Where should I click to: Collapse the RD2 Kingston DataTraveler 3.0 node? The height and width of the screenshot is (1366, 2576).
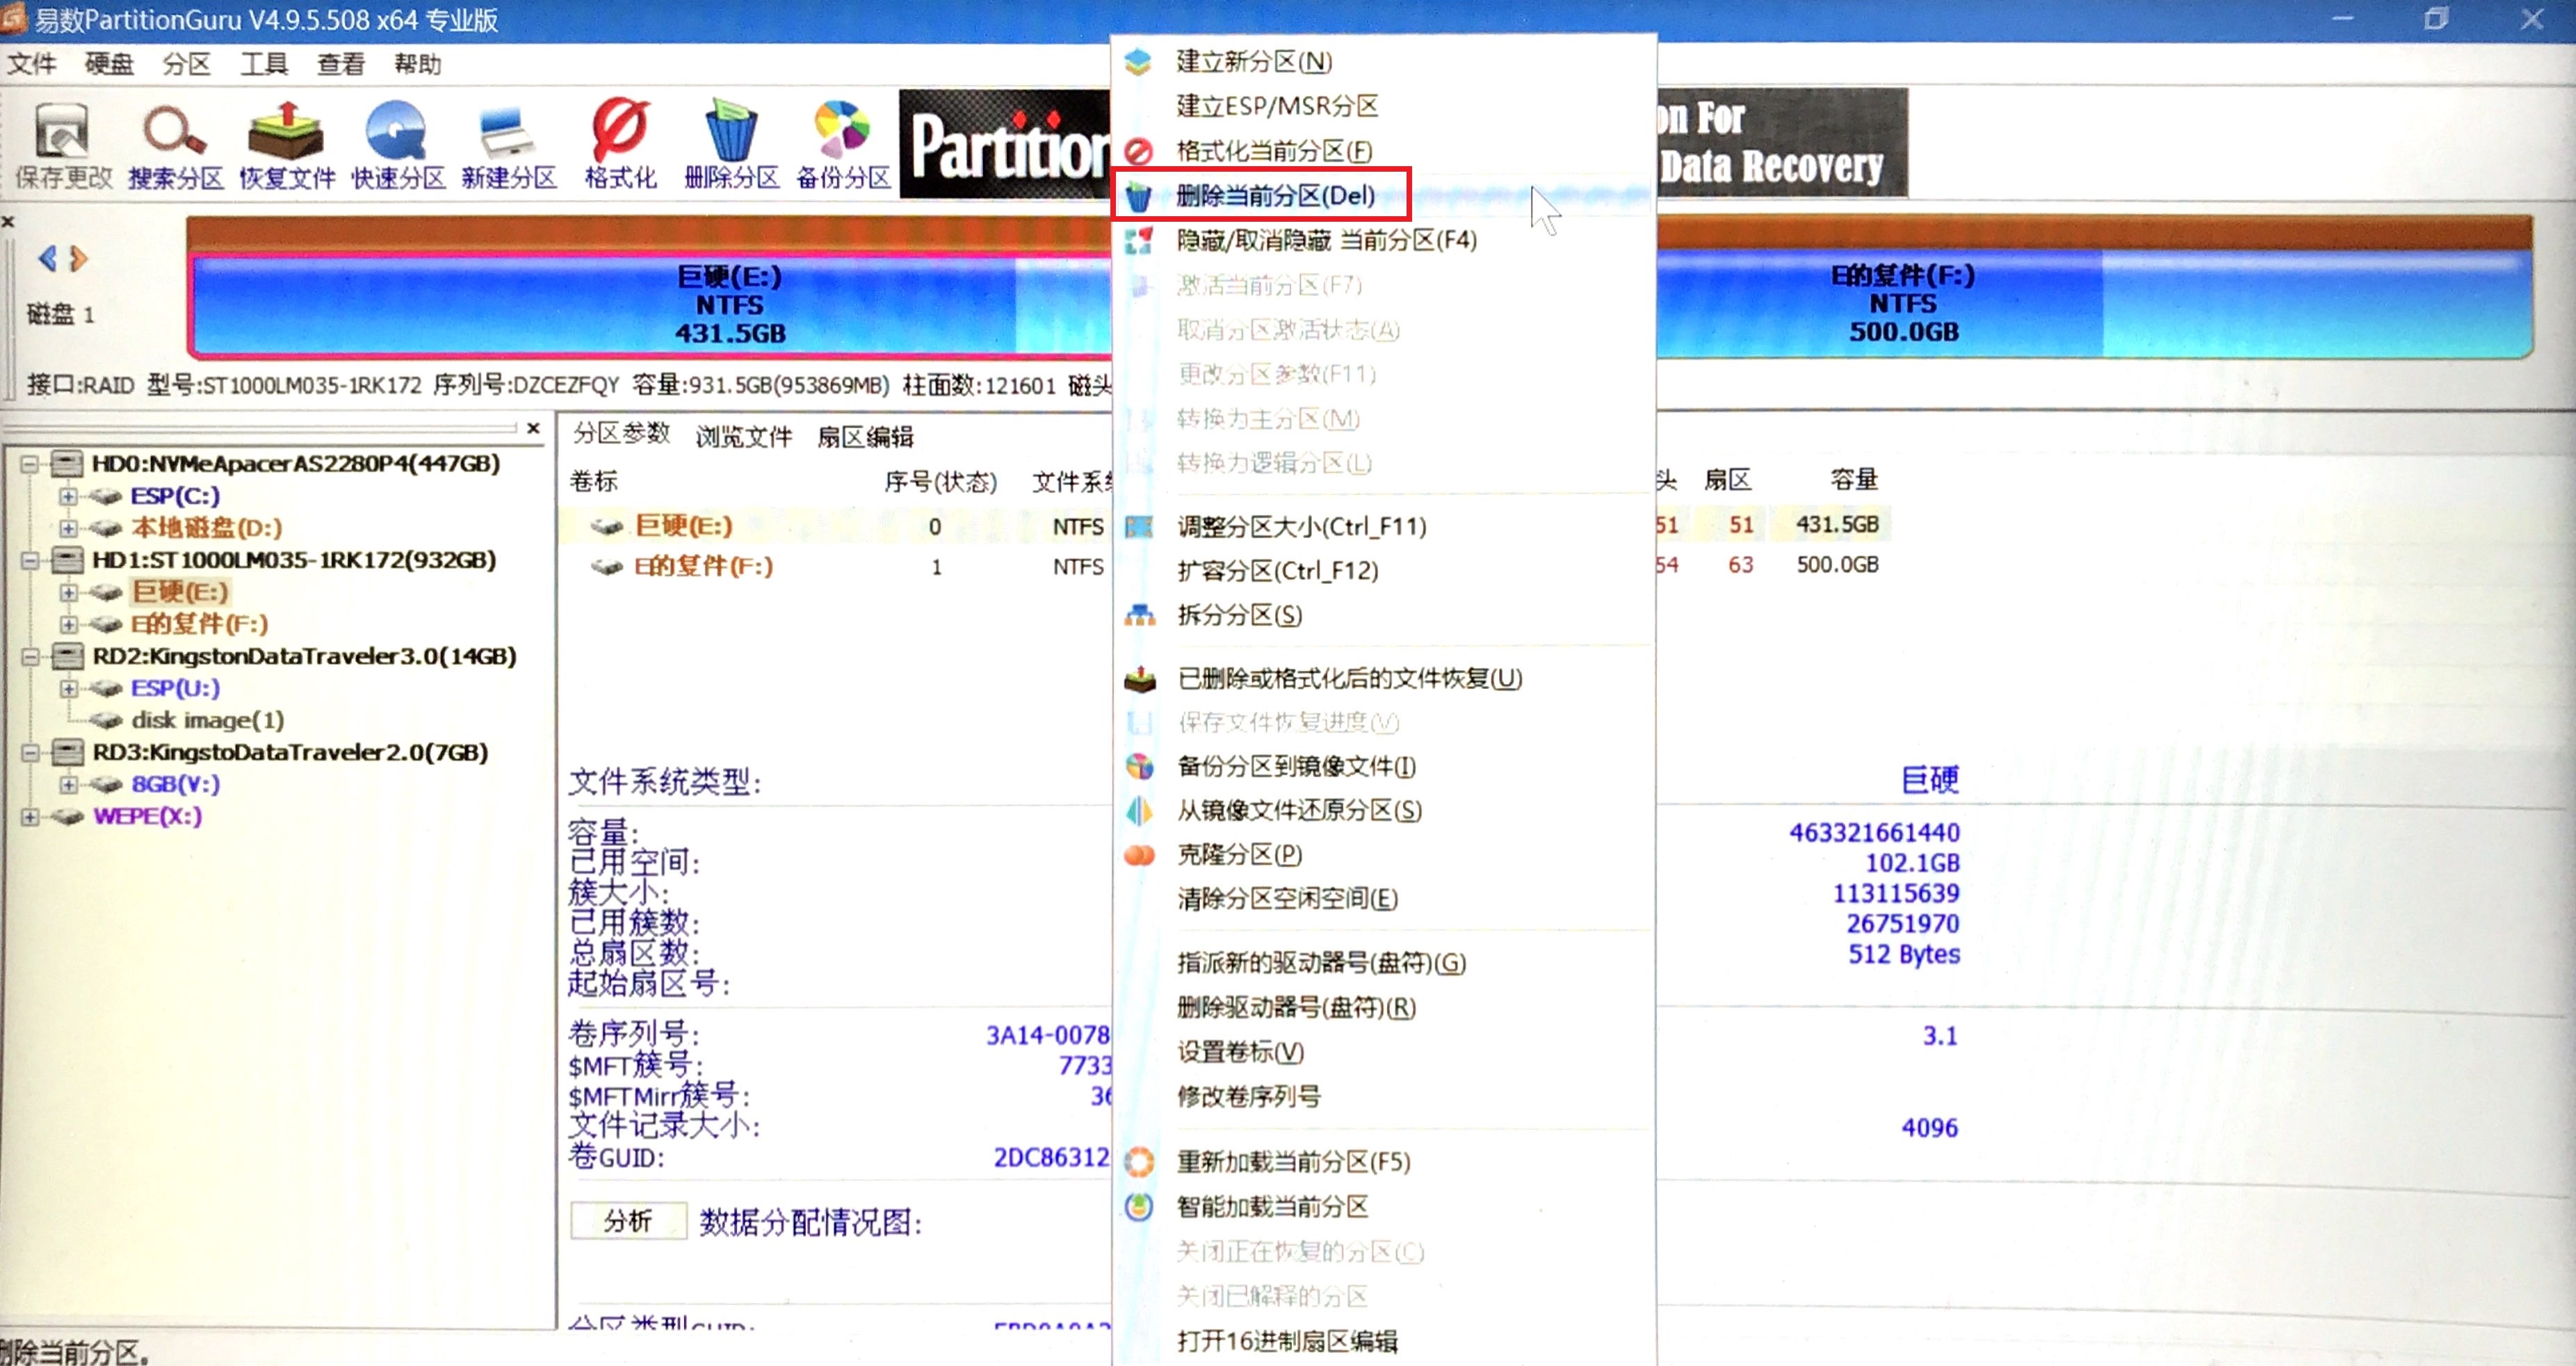(30, 657)
